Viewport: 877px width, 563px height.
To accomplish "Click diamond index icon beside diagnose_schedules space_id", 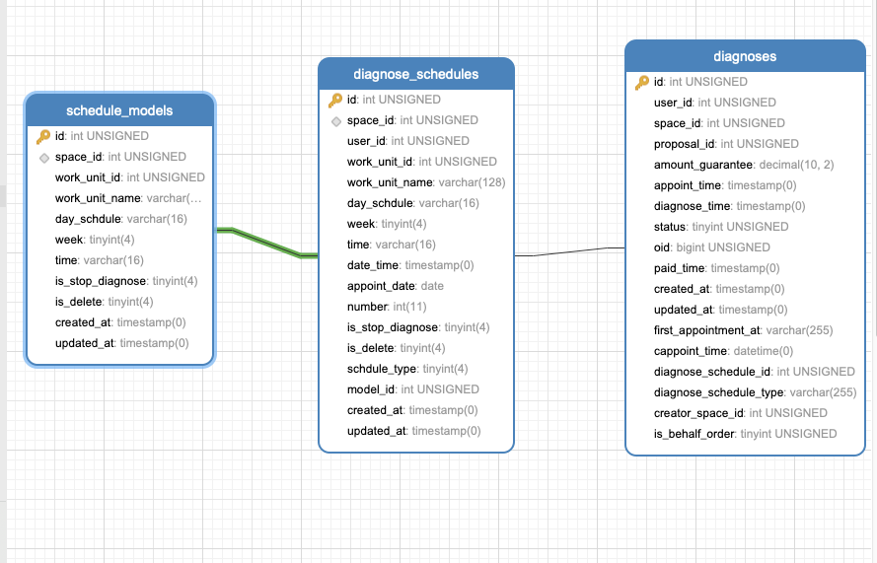I will pos(336,121).
